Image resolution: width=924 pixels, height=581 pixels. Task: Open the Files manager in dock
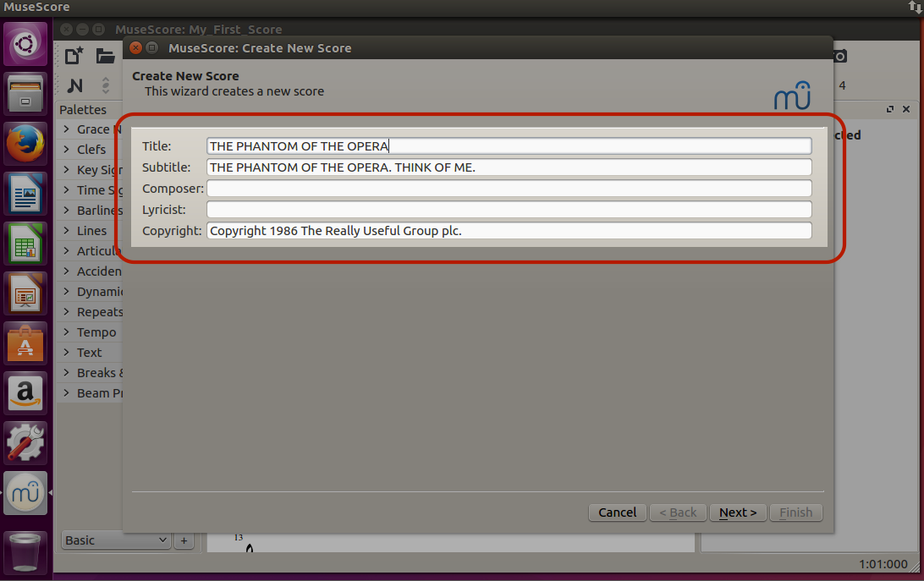coord(25,94)
